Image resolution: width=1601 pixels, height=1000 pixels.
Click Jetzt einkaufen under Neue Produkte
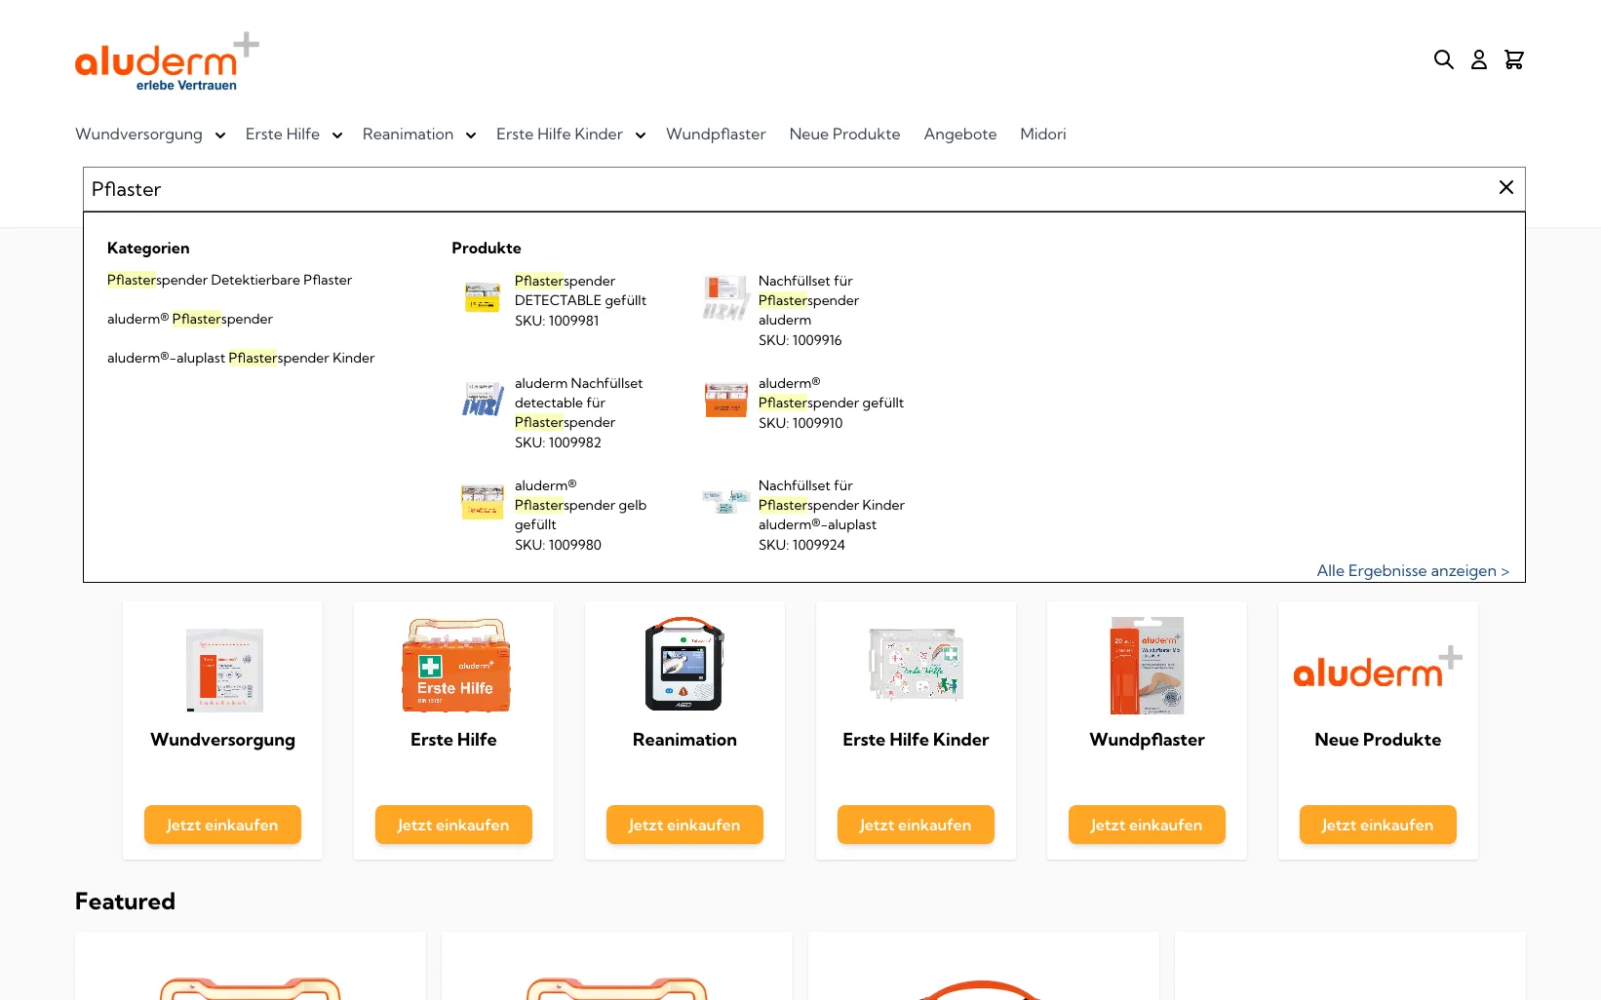(x=1378, y=825)
